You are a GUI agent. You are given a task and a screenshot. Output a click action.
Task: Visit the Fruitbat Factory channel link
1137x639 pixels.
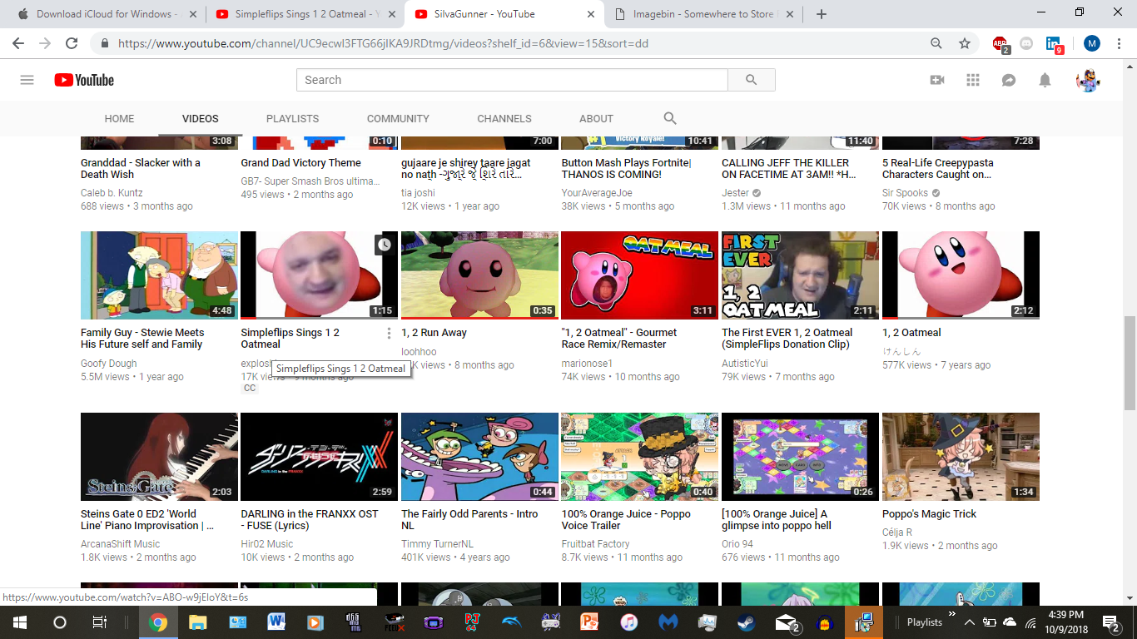coord(595,544)
